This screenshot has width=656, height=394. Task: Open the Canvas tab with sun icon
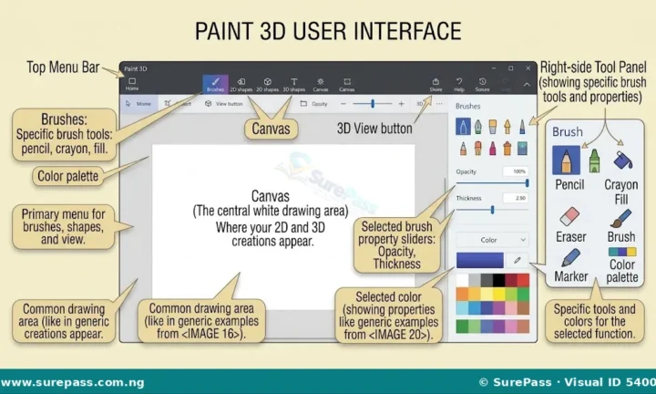click(321, 84)
